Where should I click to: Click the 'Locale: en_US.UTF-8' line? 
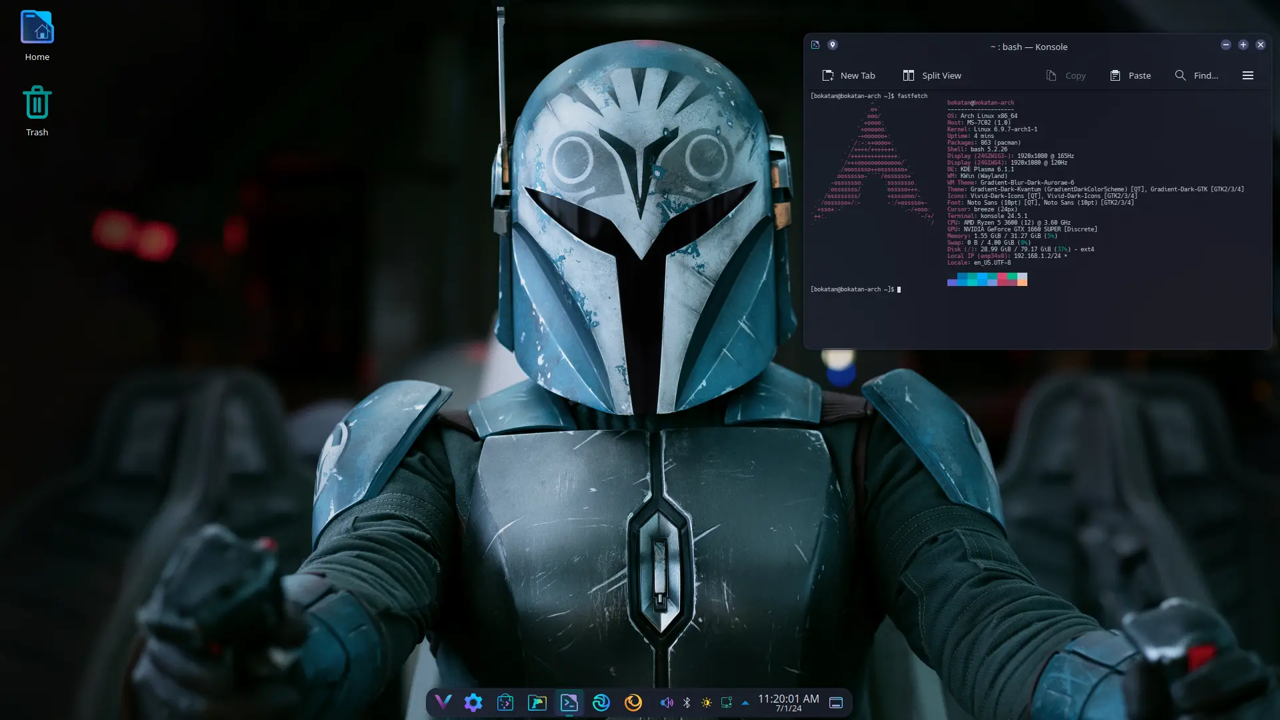click(x=979, y=263)
